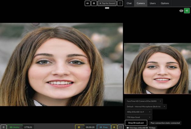Toggle the Free viewing mode button
The image size is (191, 129).
103,127
